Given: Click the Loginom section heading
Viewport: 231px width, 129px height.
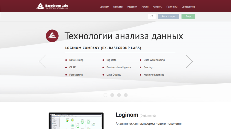Looking at the screenshot, I should coord(127,115).
